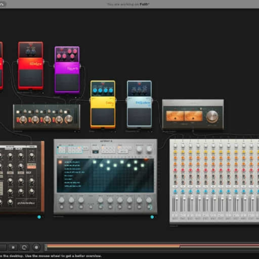Click left knob on the red Slope pedal
The image size is (259, 259).
click(28, 52)
